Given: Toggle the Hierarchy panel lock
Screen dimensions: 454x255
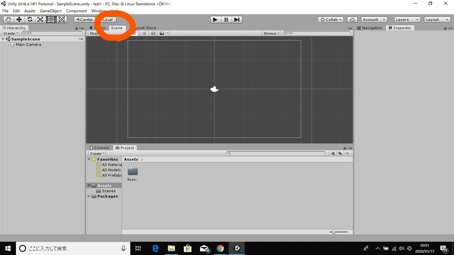Looking at the screenshot, I should 77,28.
